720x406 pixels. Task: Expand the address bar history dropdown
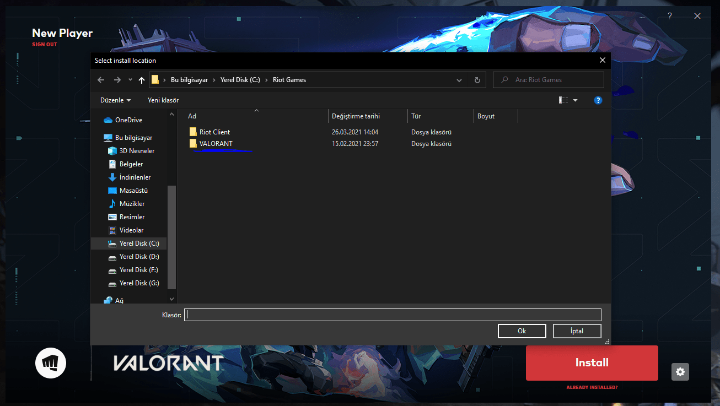(459, 80)
